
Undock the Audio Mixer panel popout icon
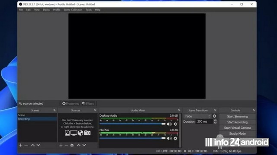tap(179, 110)
